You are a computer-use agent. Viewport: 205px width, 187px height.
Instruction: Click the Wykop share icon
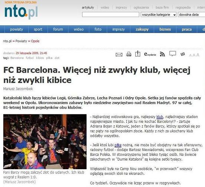point(182,54)
